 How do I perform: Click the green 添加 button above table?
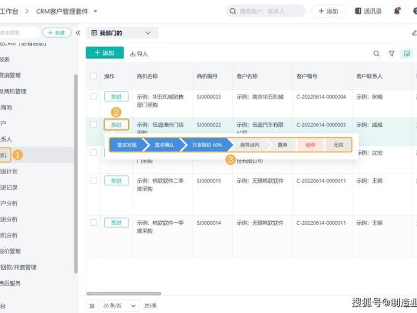pos(105,53)
